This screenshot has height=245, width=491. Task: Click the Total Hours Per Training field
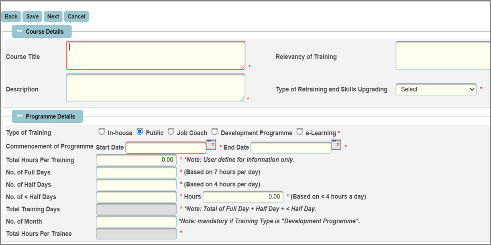(137, 160)
